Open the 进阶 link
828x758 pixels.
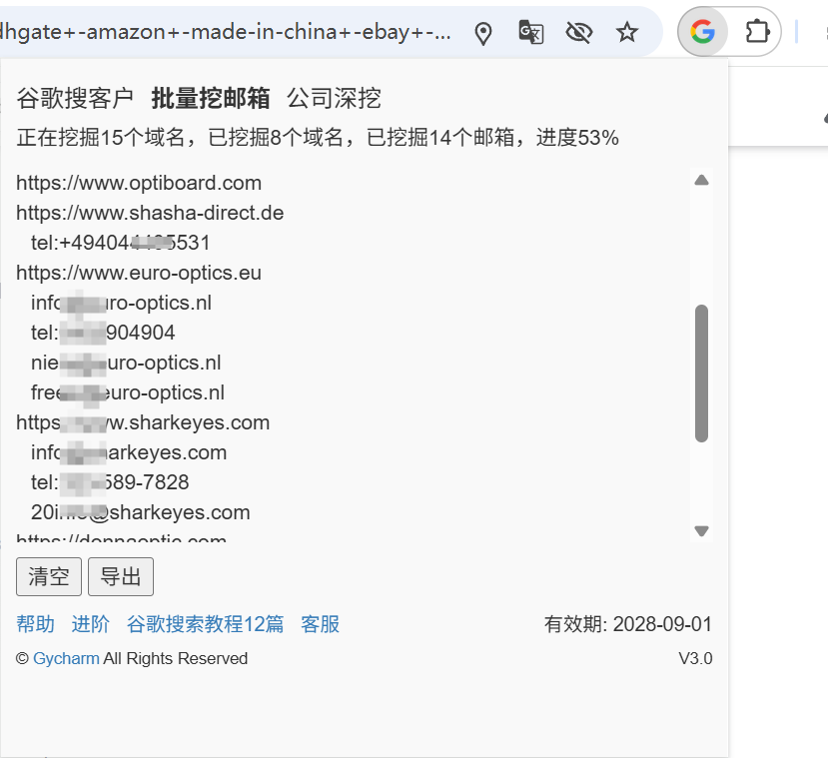[90, 624]
